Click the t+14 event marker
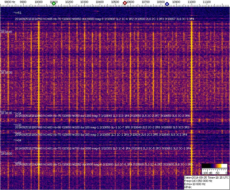 (x=18, y=113)
